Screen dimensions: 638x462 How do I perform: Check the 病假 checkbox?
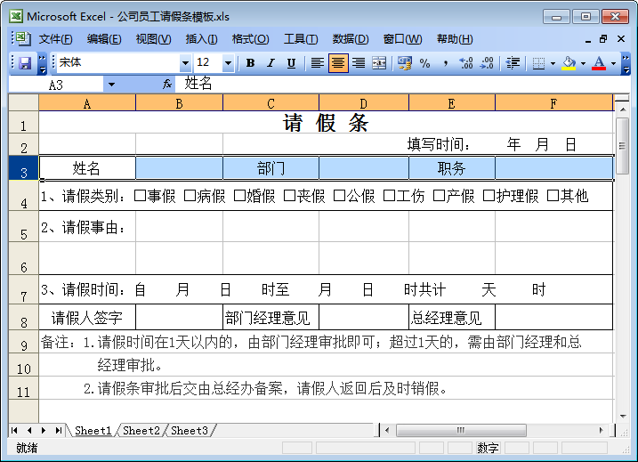pos(190,195)
